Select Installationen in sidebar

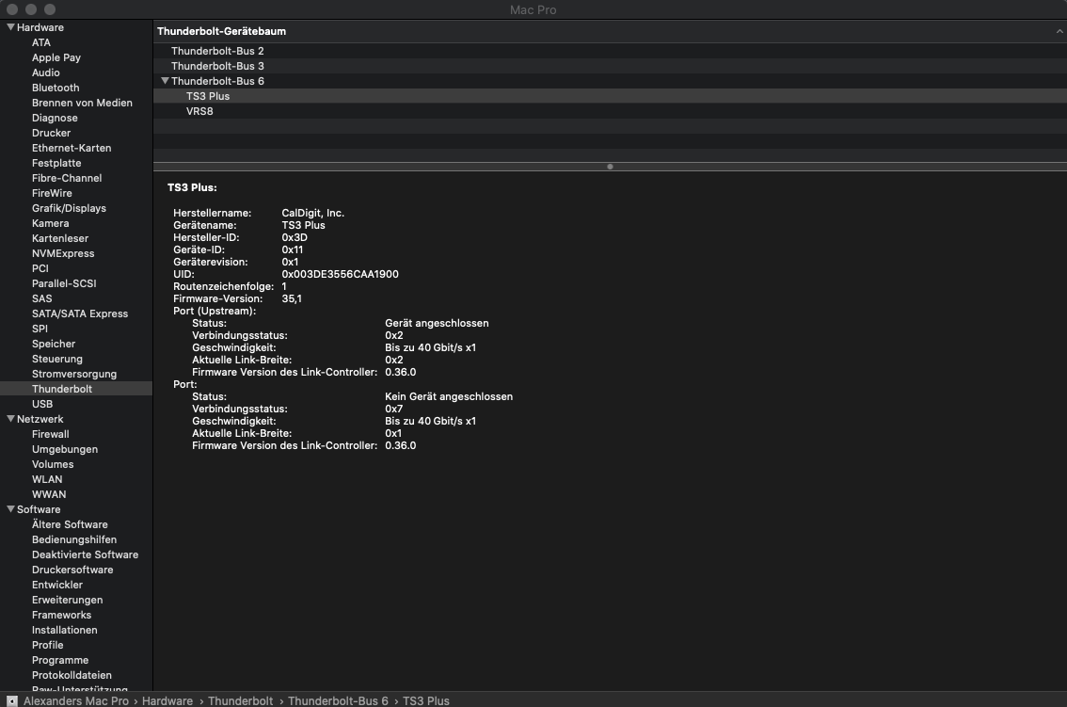[65, 630]
